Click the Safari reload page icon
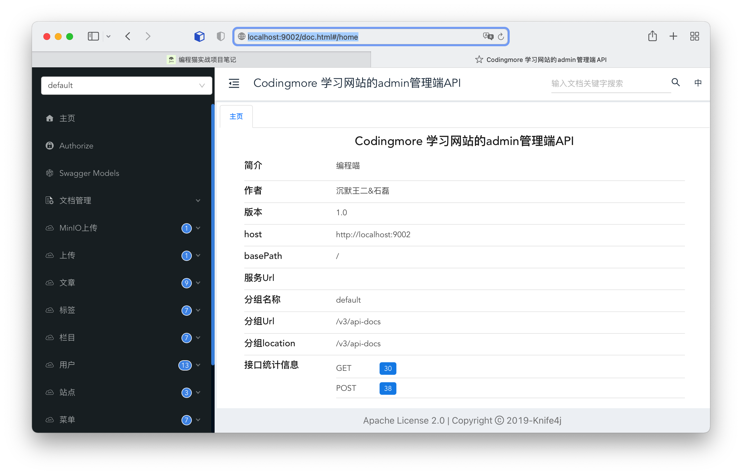The width and height of the screenshot is (742, 475). click(x=501, y=37)
